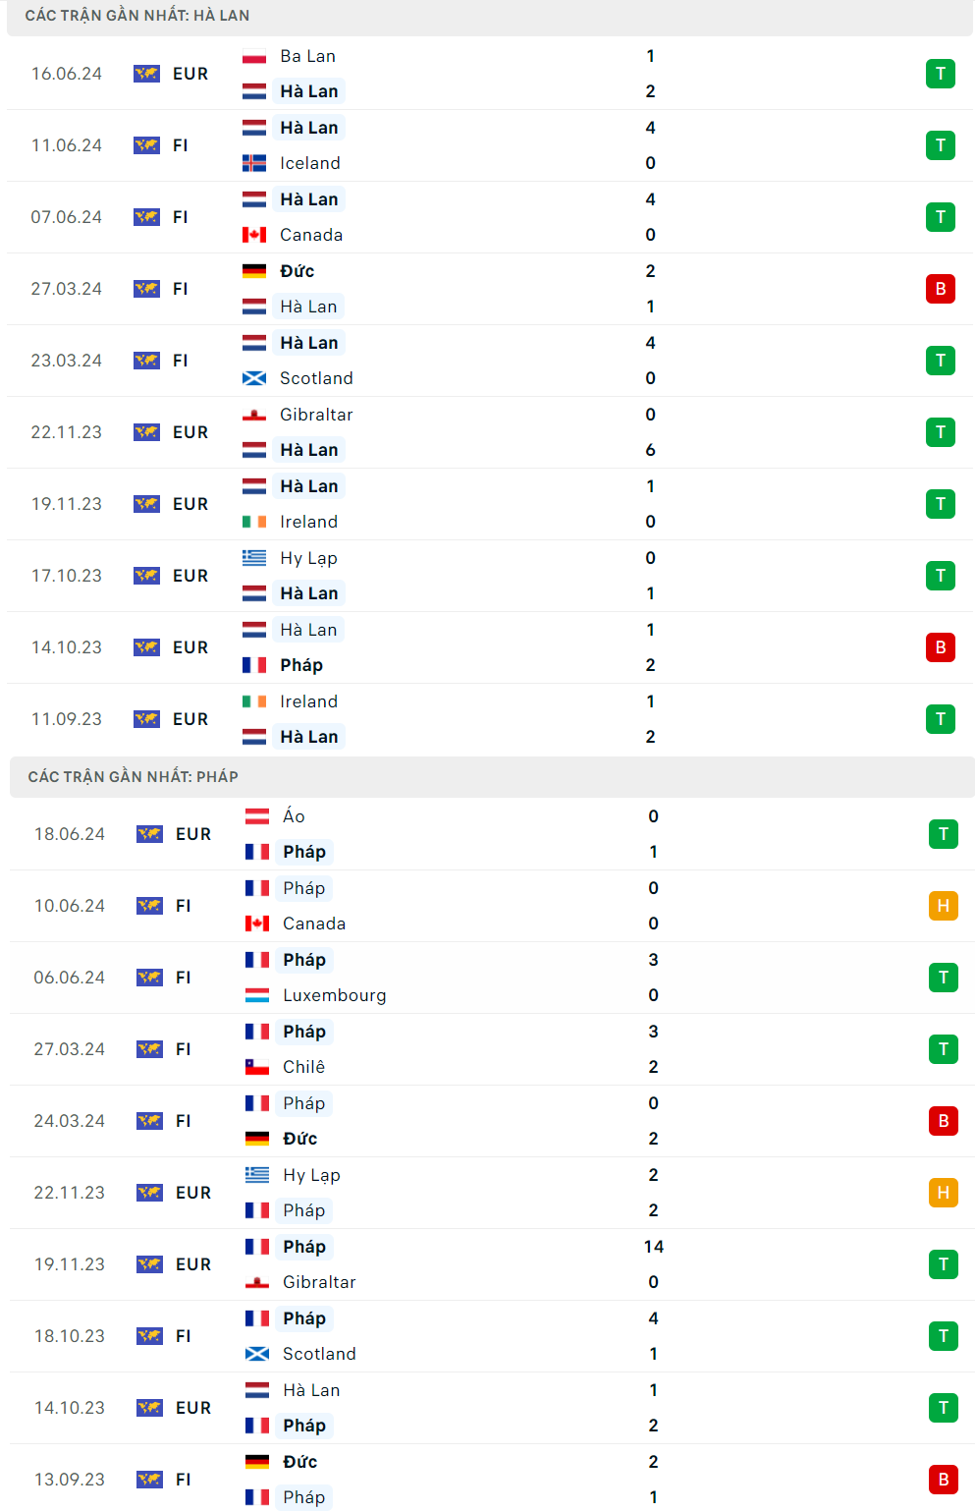This screenshot has width=975, height=1512.
Task: Click the 'Các trận gần nhất: Pháp' header
Action: (133, 777)
